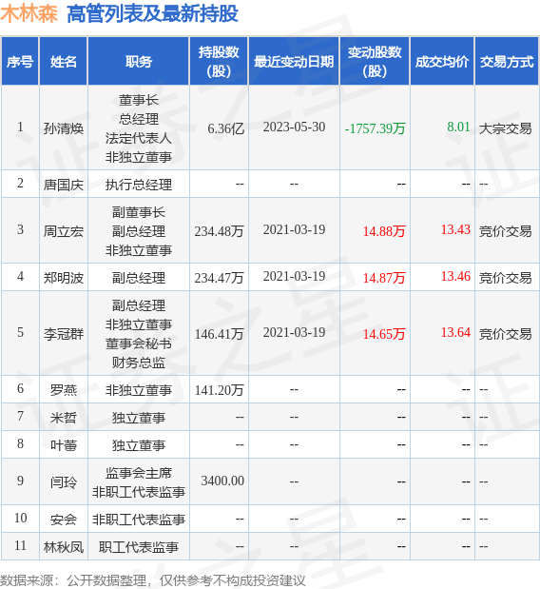Select the name 郑明波
540x589 pixels.
64,278
